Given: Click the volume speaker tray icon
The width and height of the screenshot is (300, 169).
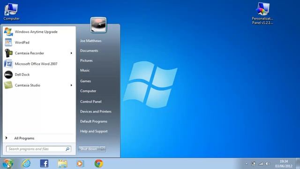Looking at the screenshot, I should point(268,164).
